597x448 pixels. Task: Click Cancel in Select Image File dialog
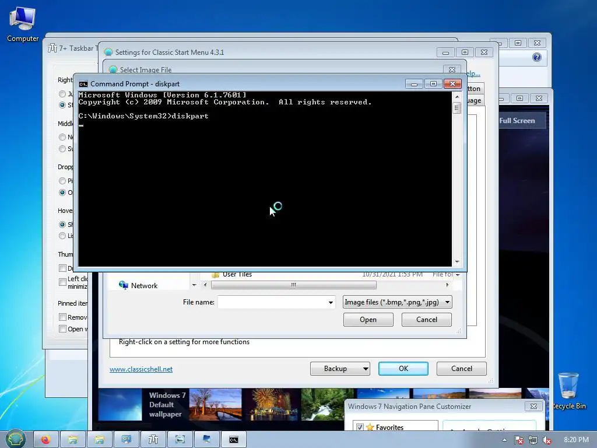(426, 320)
